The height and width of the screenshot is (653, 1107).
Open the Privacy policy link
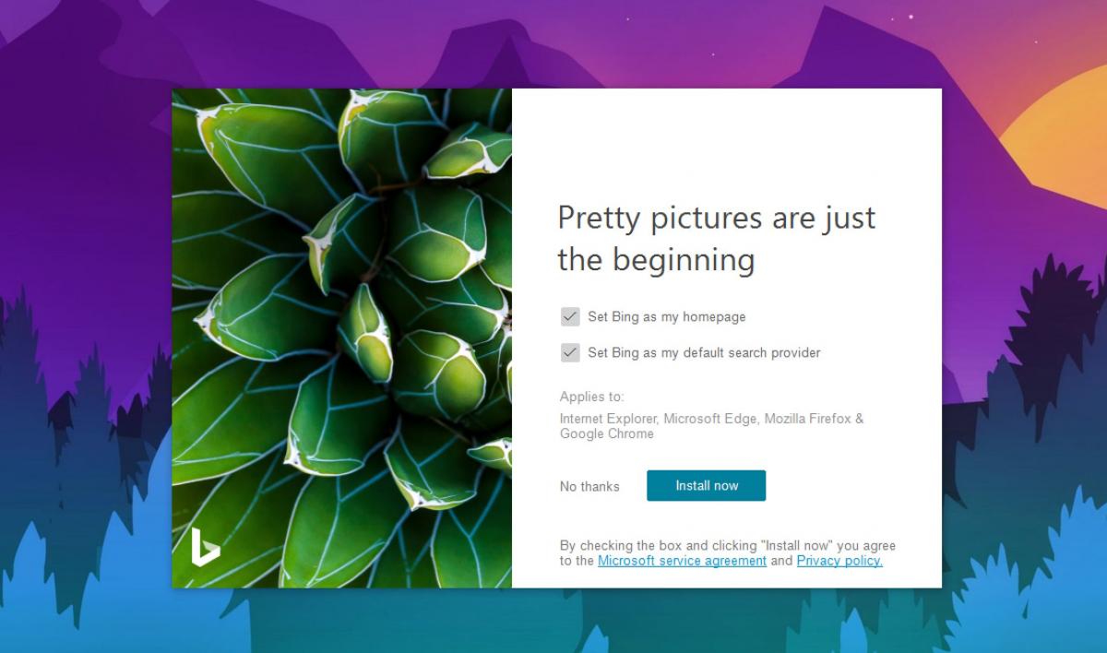tap(839, 561)
